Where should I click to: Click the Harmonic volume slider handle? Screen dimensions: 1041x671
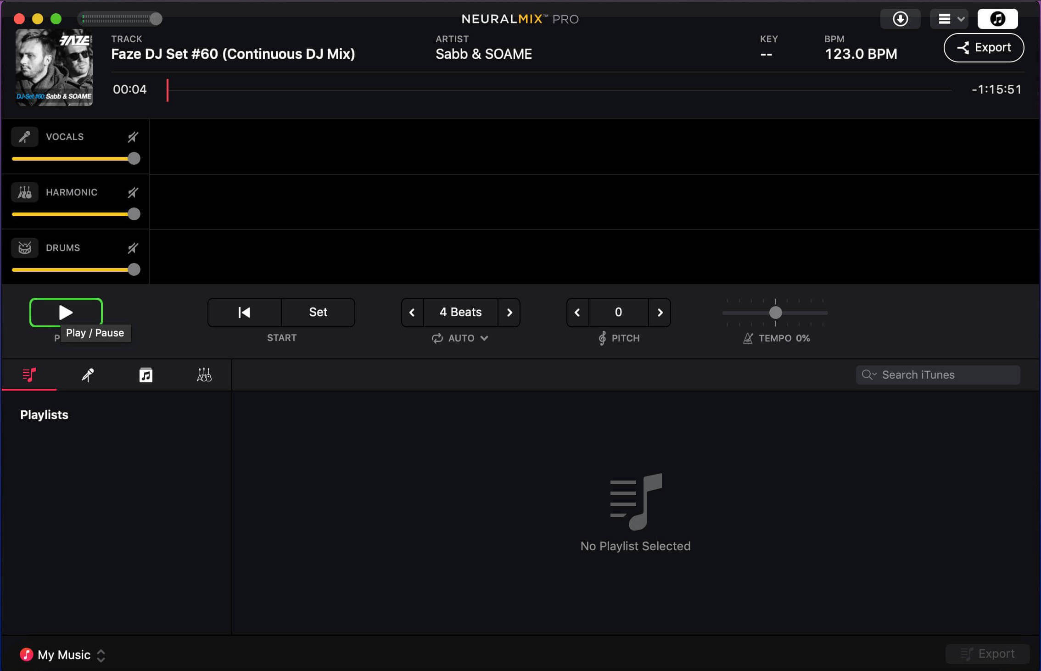click(134, 214)
